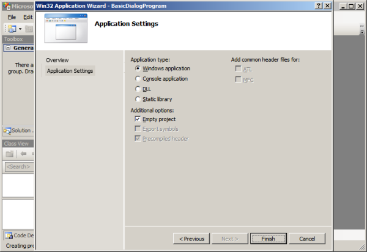Select Application Settings in wizard sidebar
The image size is (367, 252).
[x=70, y=71]
